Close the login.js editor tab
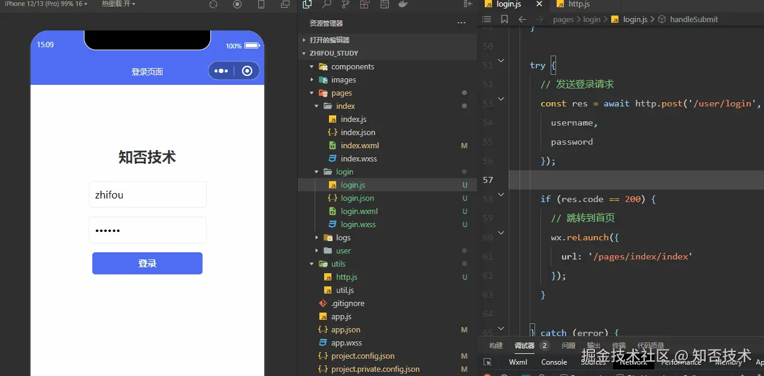The height and width of the screenshot is (376, 764). [x=539, y=4]
